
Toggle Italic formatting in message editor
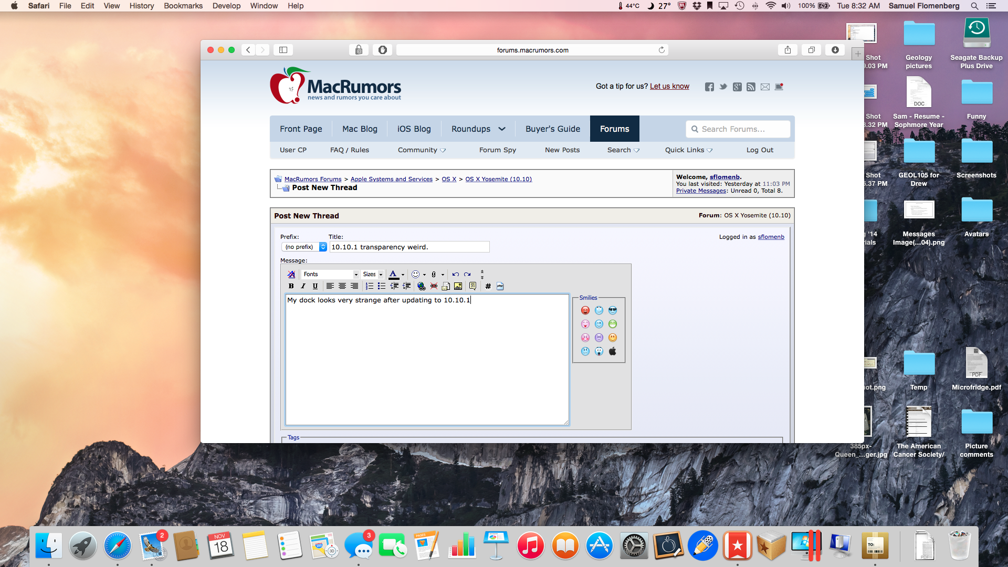(x=303, y=286)
